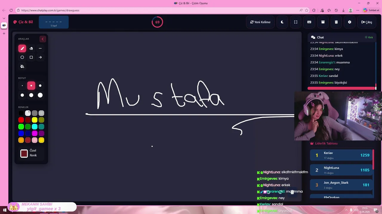Screen dimensions: 382x214
Task: Select the straight line tool
Action: pos(40,48)
